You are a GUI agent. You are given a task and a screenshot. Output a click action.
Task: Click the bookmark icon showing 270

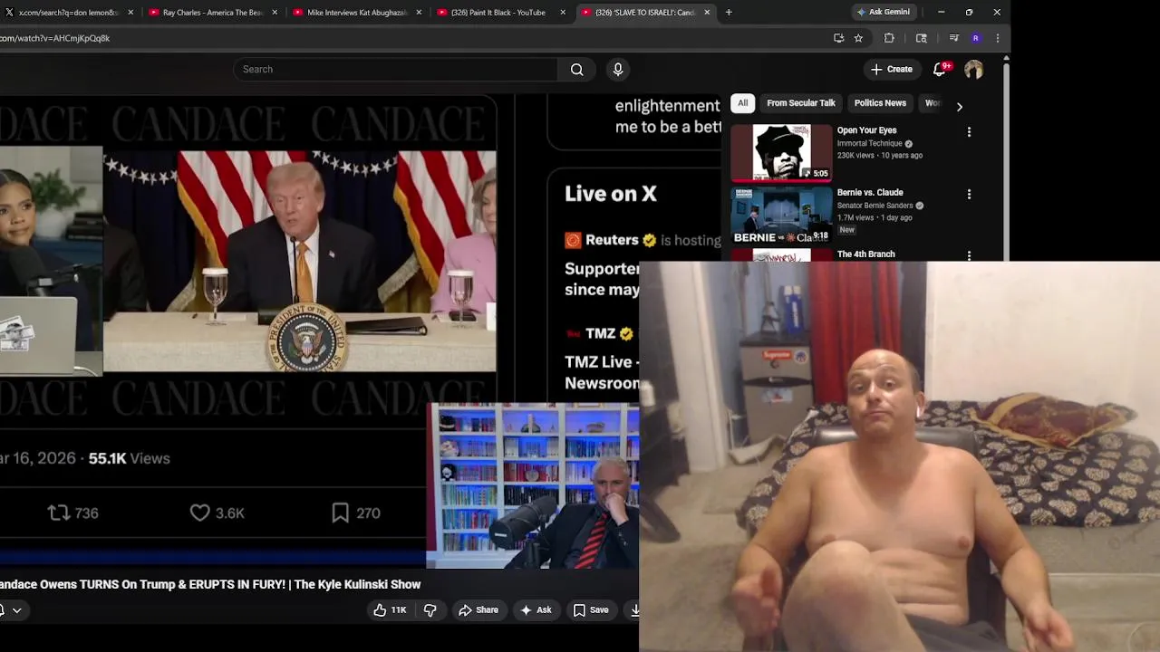tap(340, 513)
